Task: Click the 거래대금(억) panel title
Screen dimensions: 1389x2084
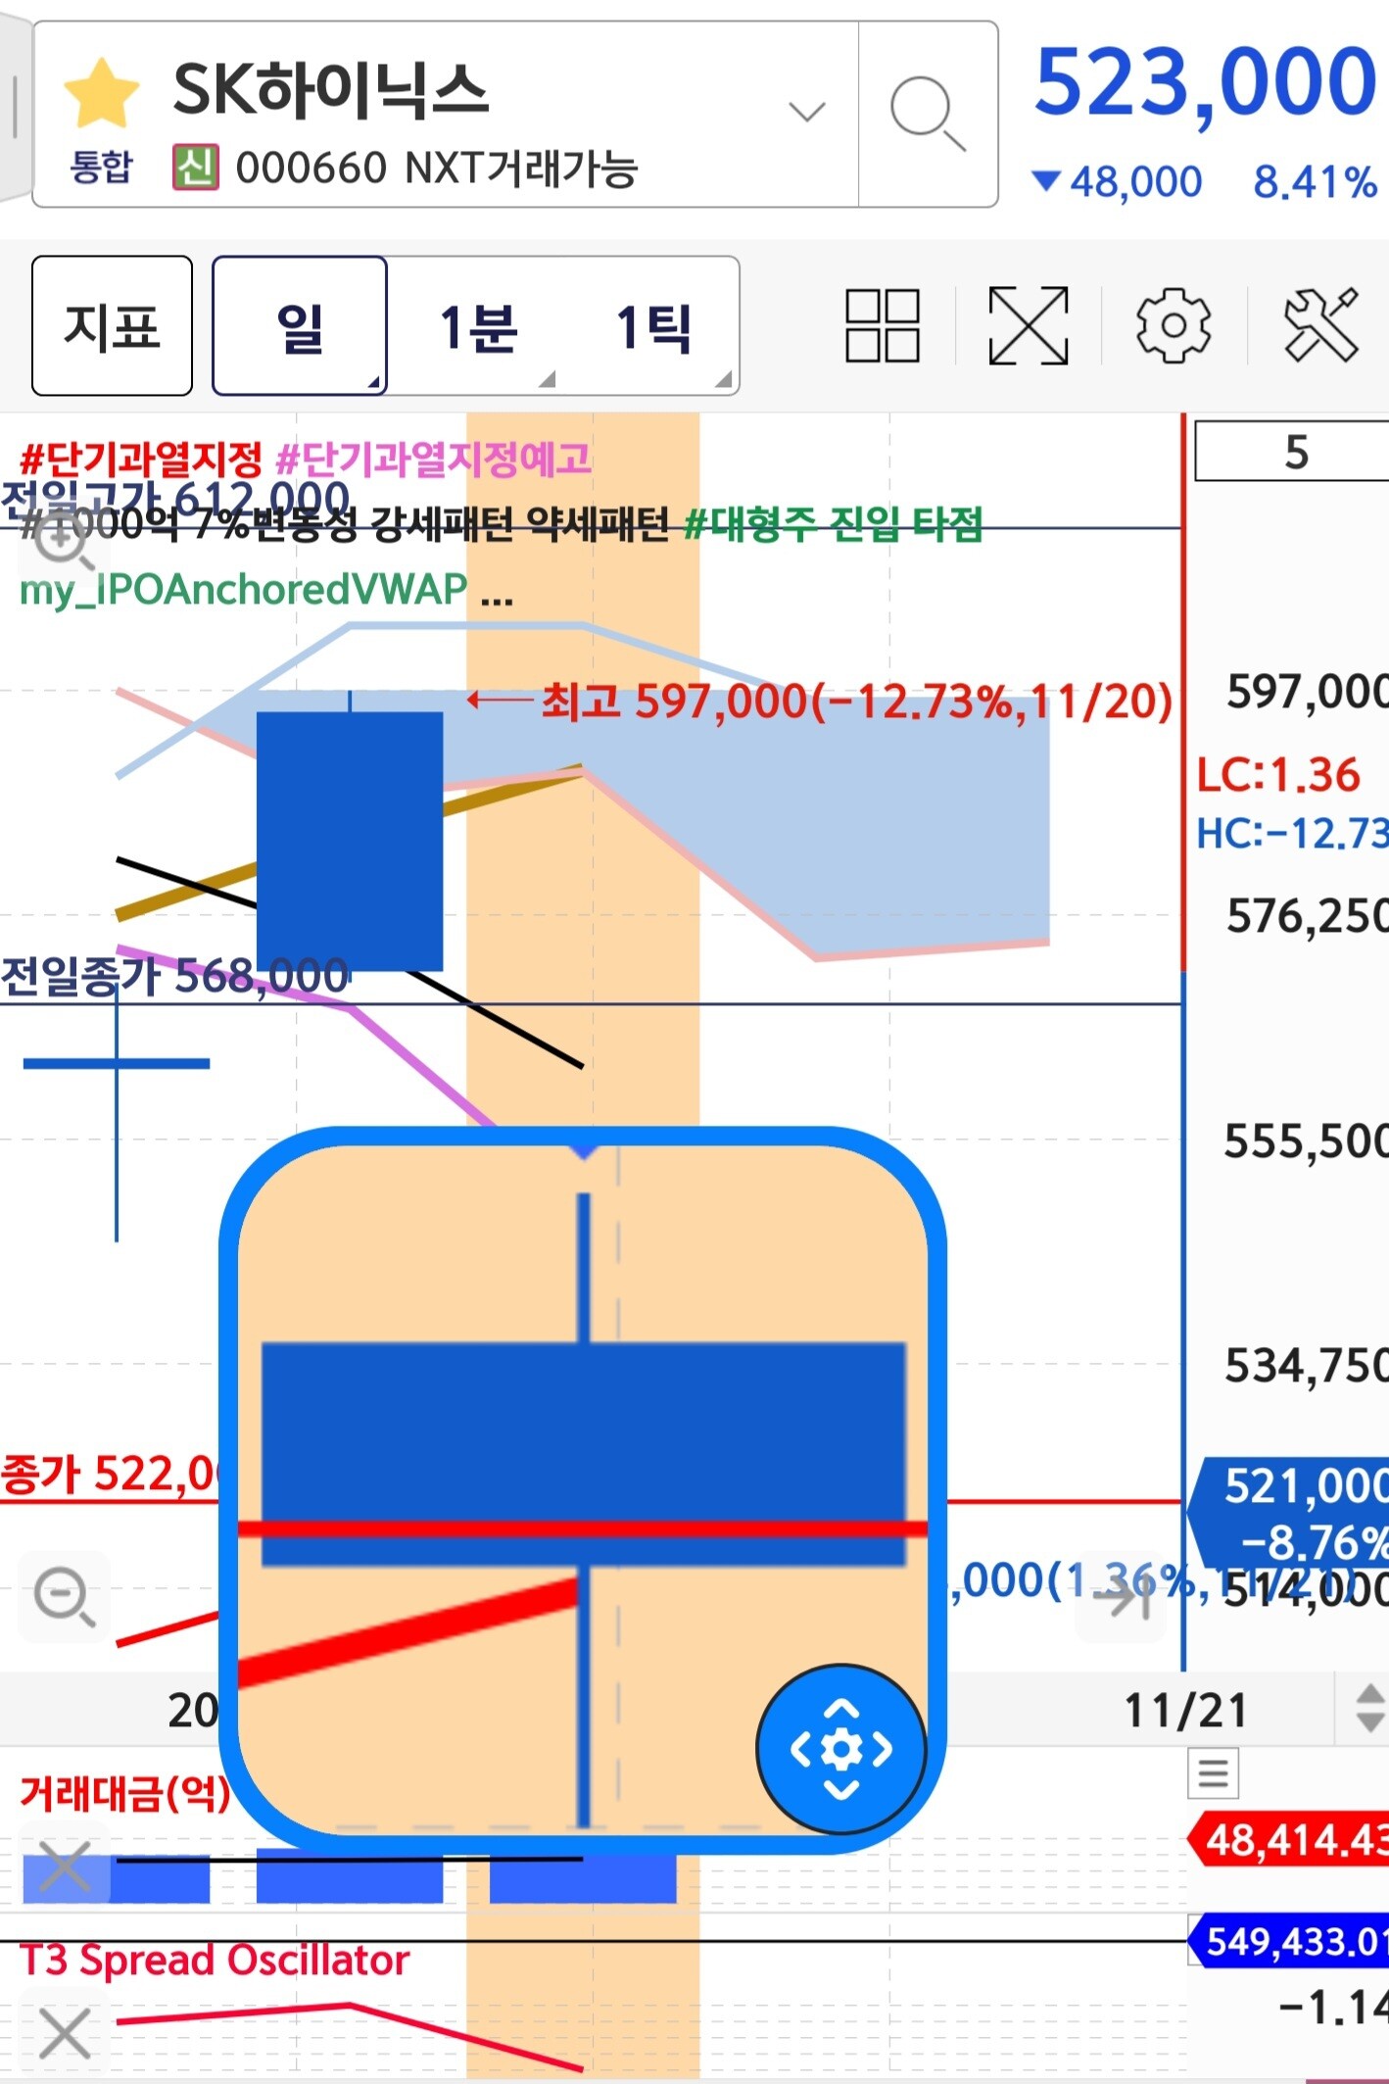Action: click(125, 1792)
